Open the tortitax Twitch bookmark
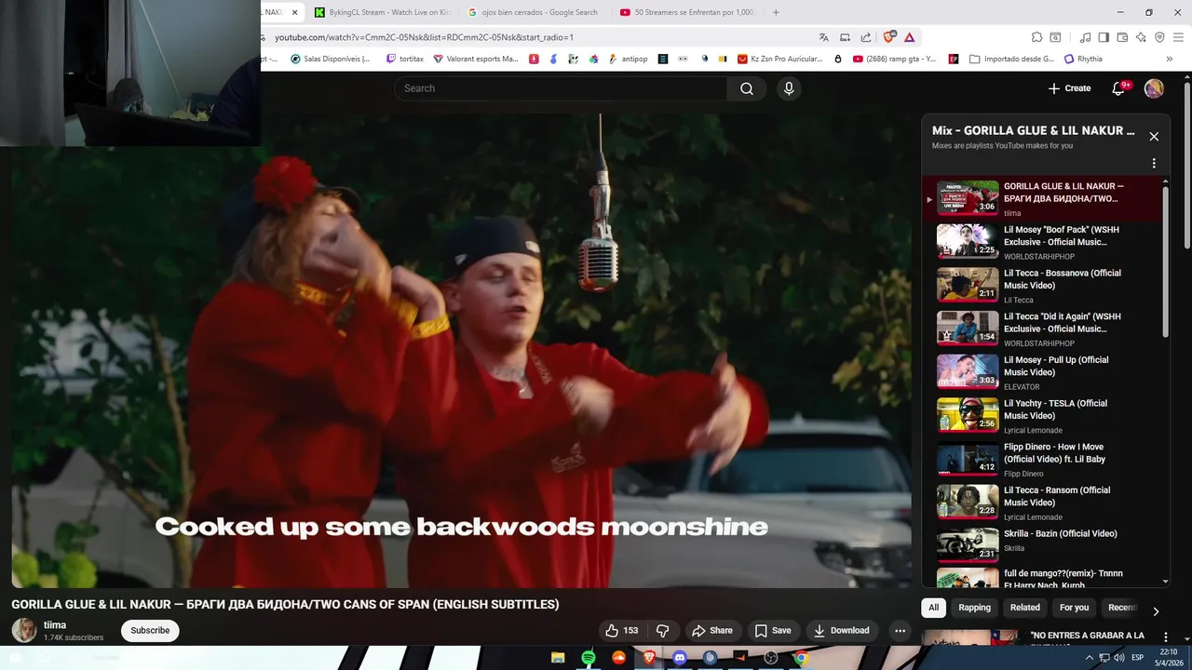 [405, 59]
